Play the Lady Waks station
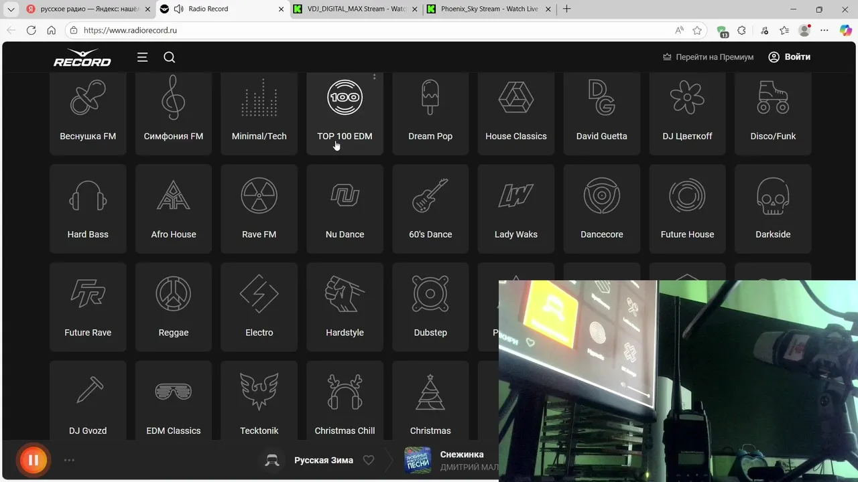The width and height of the screenshot is (858, 482). (x=516, y=209)
